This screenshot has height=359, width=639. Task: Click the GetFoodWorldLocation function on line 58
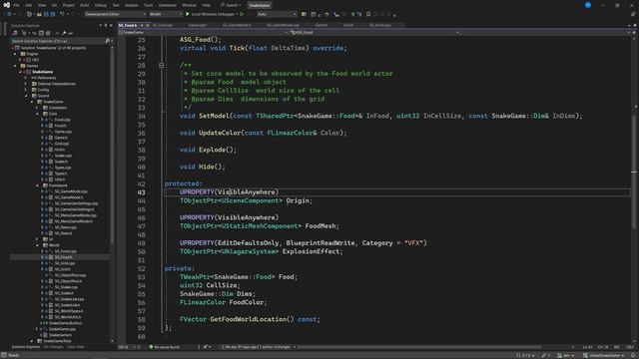point(249,319)
